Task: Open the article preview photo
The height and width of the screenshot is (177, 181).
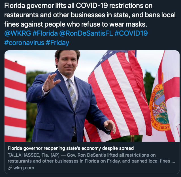Action: click(92, 96)
